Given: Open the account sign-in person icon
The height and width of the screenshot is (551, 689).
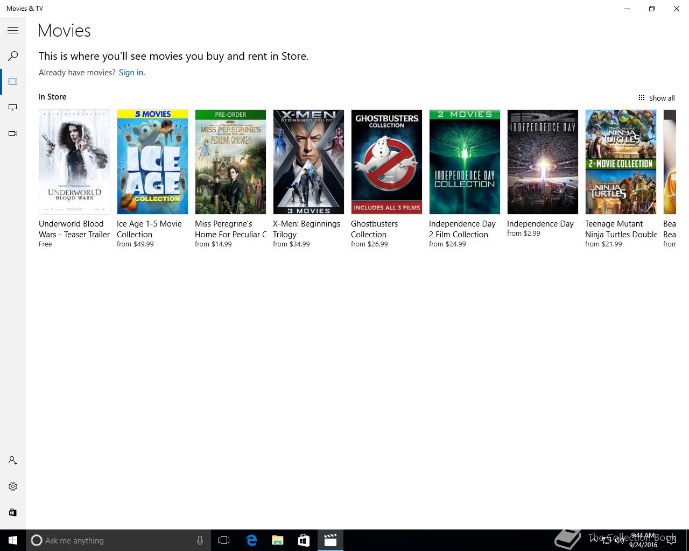Looking at the screenshot, I should (x=13, y=461).
